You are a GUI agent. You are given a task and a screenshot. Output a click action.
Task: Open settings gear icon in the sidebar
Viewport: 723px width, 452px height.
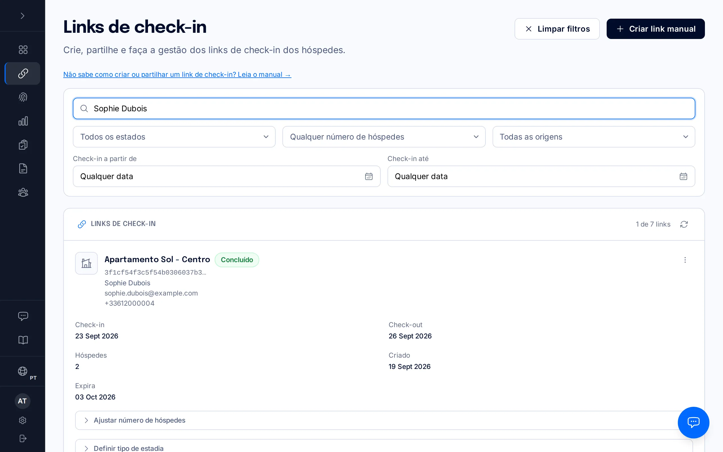click(x=22, y=420)
